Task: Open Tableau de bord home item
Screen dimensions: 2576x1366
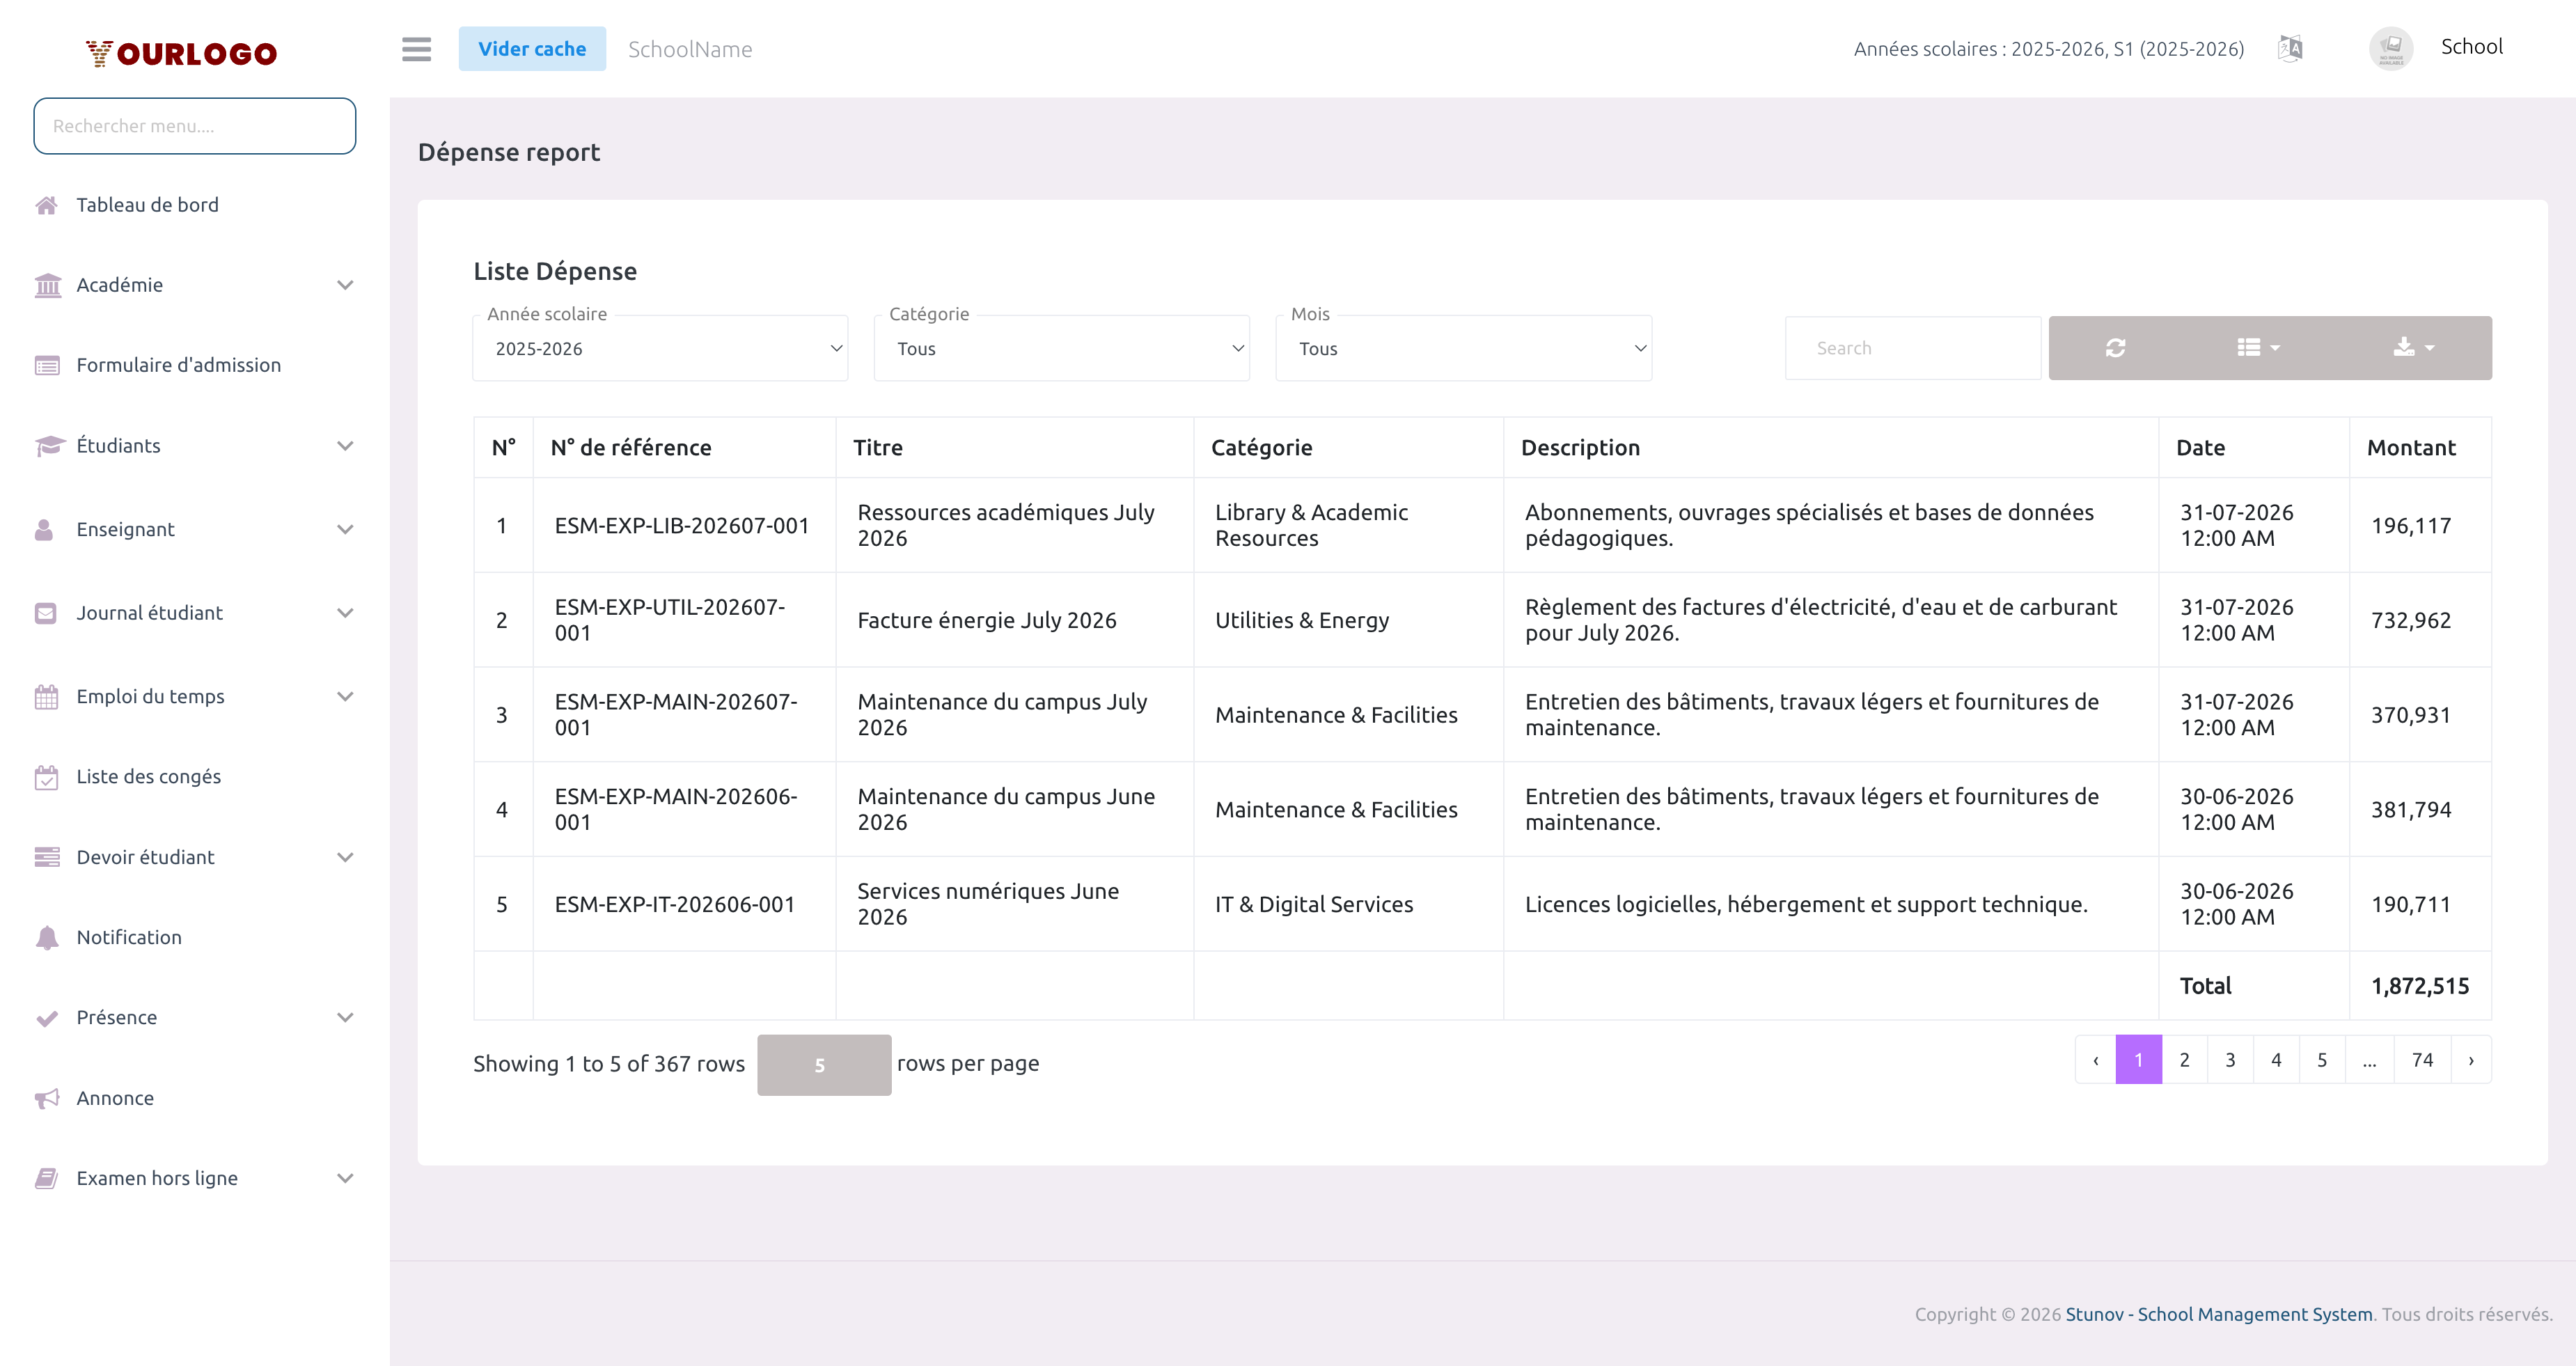Action: point(147,205)
